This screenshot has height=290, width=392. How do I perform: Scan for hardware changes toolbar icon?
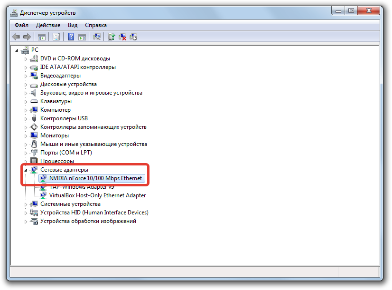point(97,37)
